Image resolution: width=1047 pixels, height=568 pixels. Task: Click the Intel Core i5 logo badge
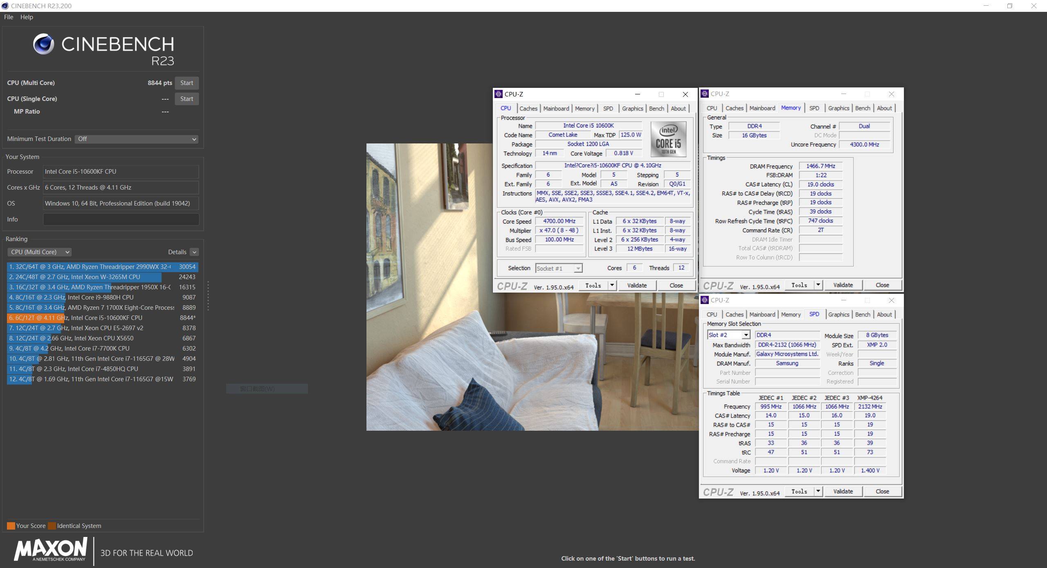(x=668, y=139)
